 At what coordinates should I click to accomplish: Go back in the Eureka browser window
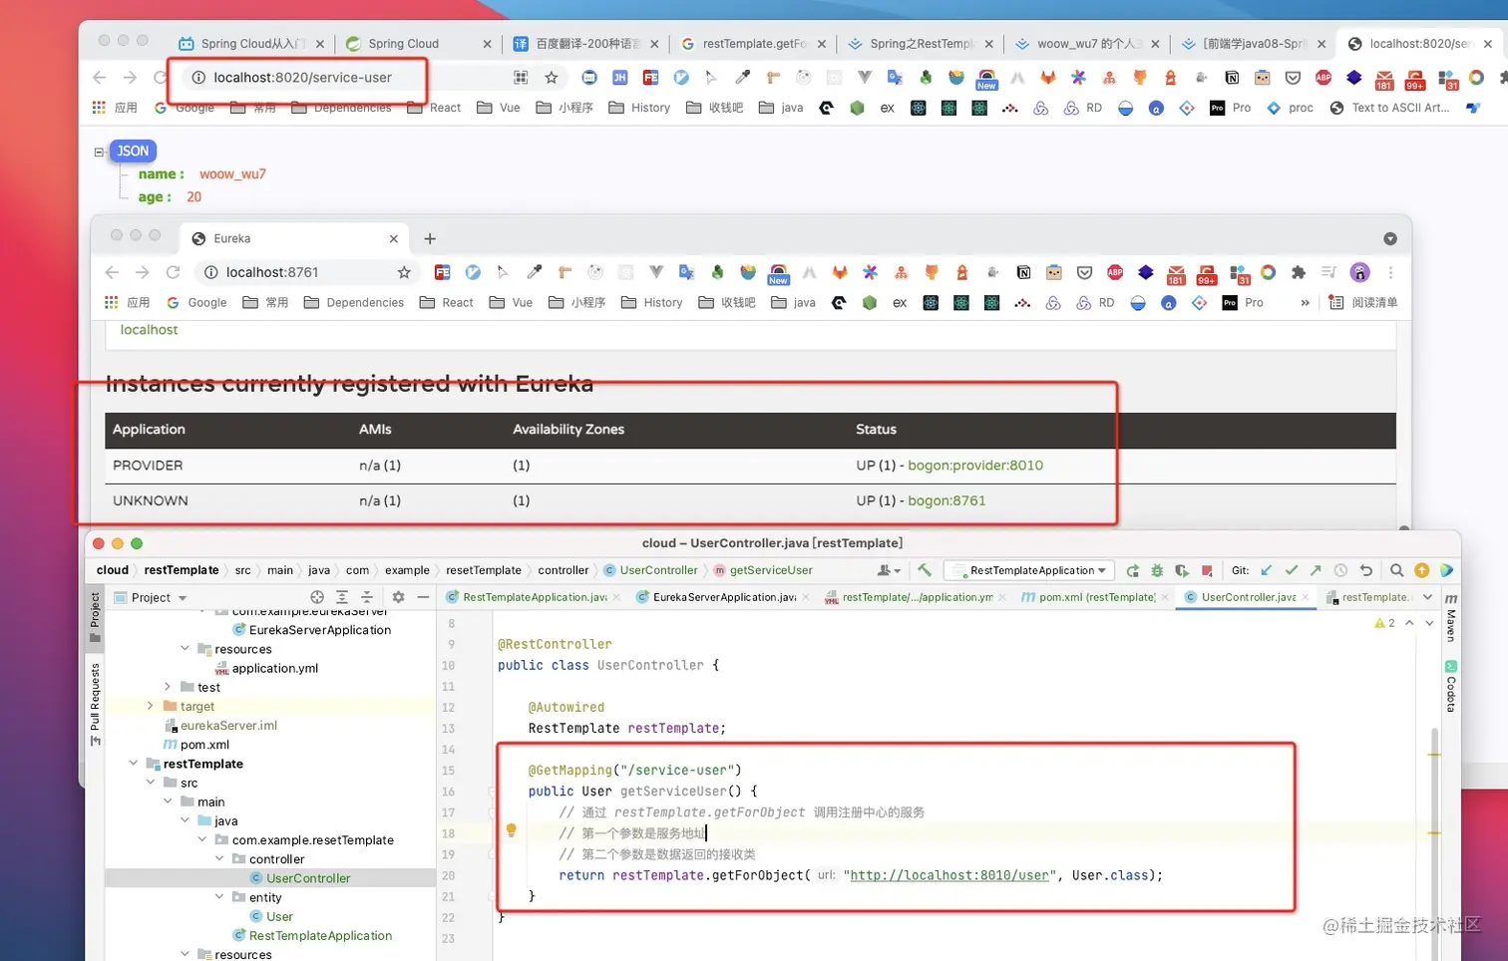pos(112,272)
